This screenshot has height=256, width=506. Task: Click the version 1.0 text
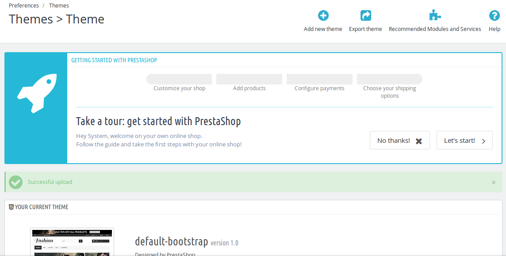click(224, 243)
